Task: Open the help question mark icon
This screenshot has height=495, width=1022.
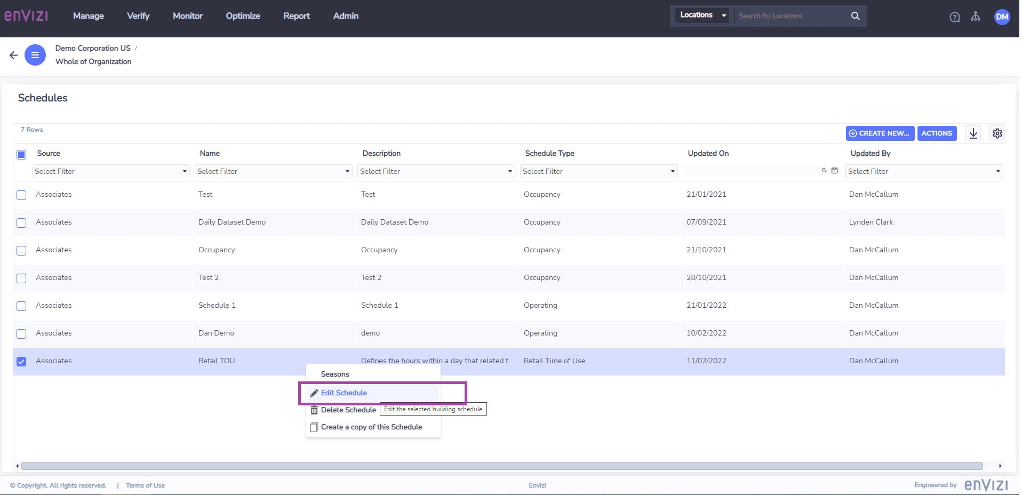Action: [955, 17]
